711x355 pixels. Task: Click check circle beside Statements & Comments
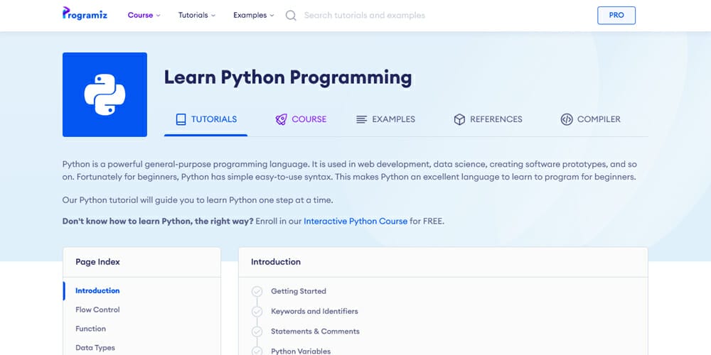[x=257, y=332]
